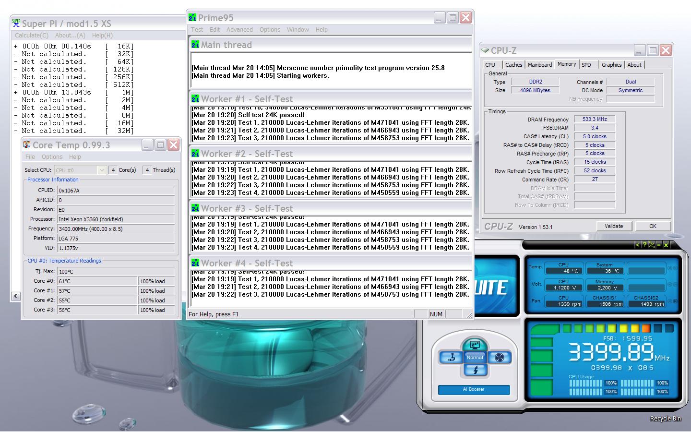Select the Memory tab in CPU-Z

(567, 64)
